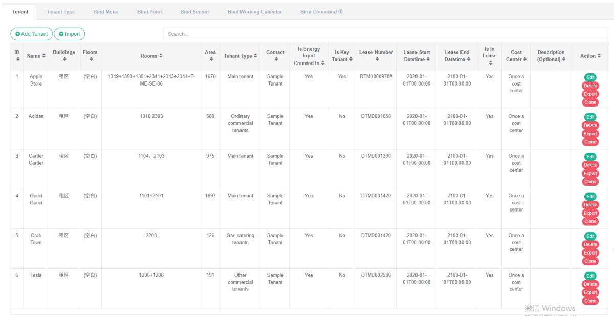Click the Add Tenant button
This screenshot has height=316, width=614.
[x=32, y=34]
